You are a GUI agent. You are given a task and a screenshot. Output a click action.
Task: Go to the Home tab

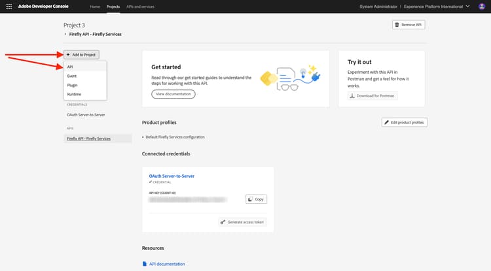95,6
